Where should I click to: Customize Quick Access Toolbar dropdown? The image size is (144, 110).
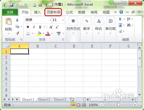tap(46, 5)
